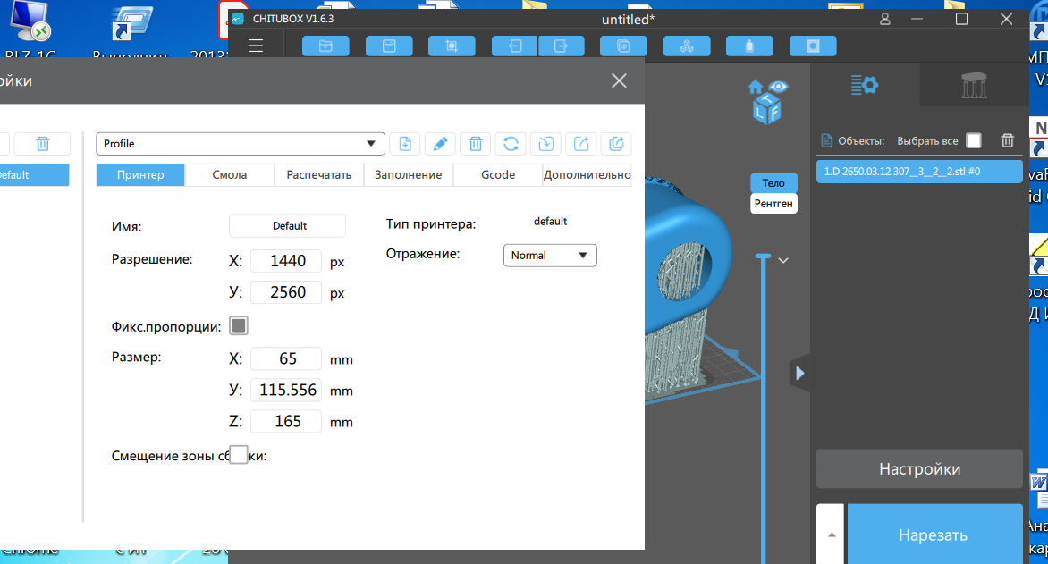Collapse the right side panel arrow
This screenshot has height=564, width=1048.
pos(799,373)
